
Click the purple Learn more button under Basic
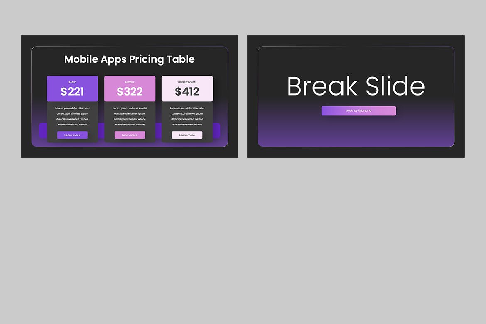pyautogui.click(x=72, y=135)
